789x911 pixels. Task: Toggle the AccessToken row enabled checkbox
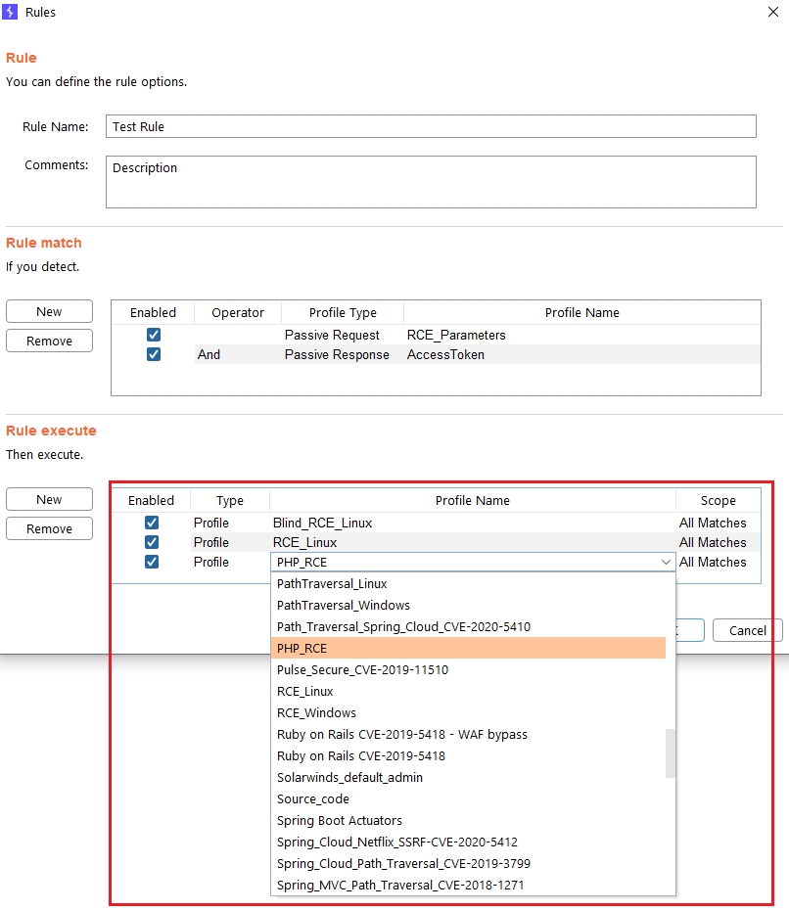point(153,354)
